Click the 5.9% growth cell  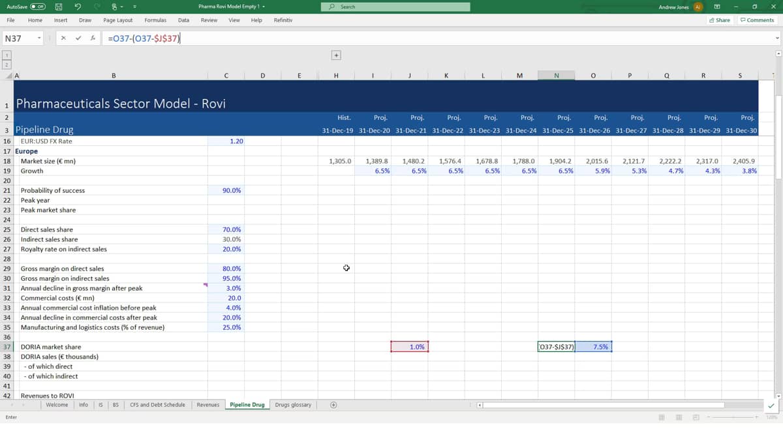tap(594, 171)
